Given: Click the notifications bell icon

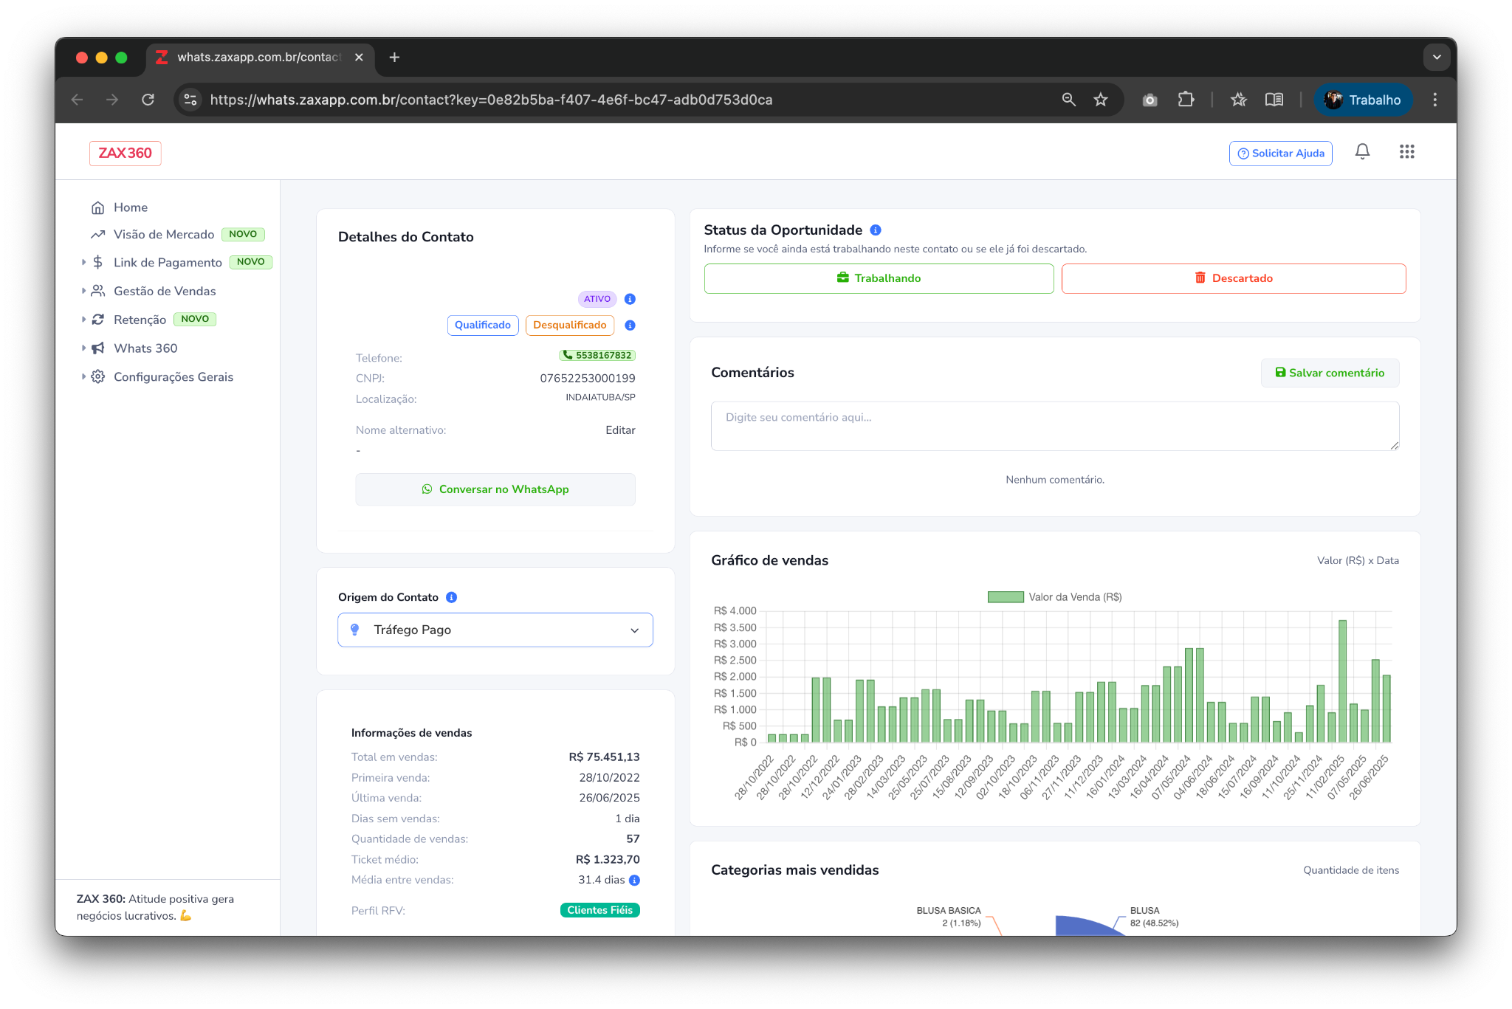Looking at the screenshot, I should click(1362, 152).
